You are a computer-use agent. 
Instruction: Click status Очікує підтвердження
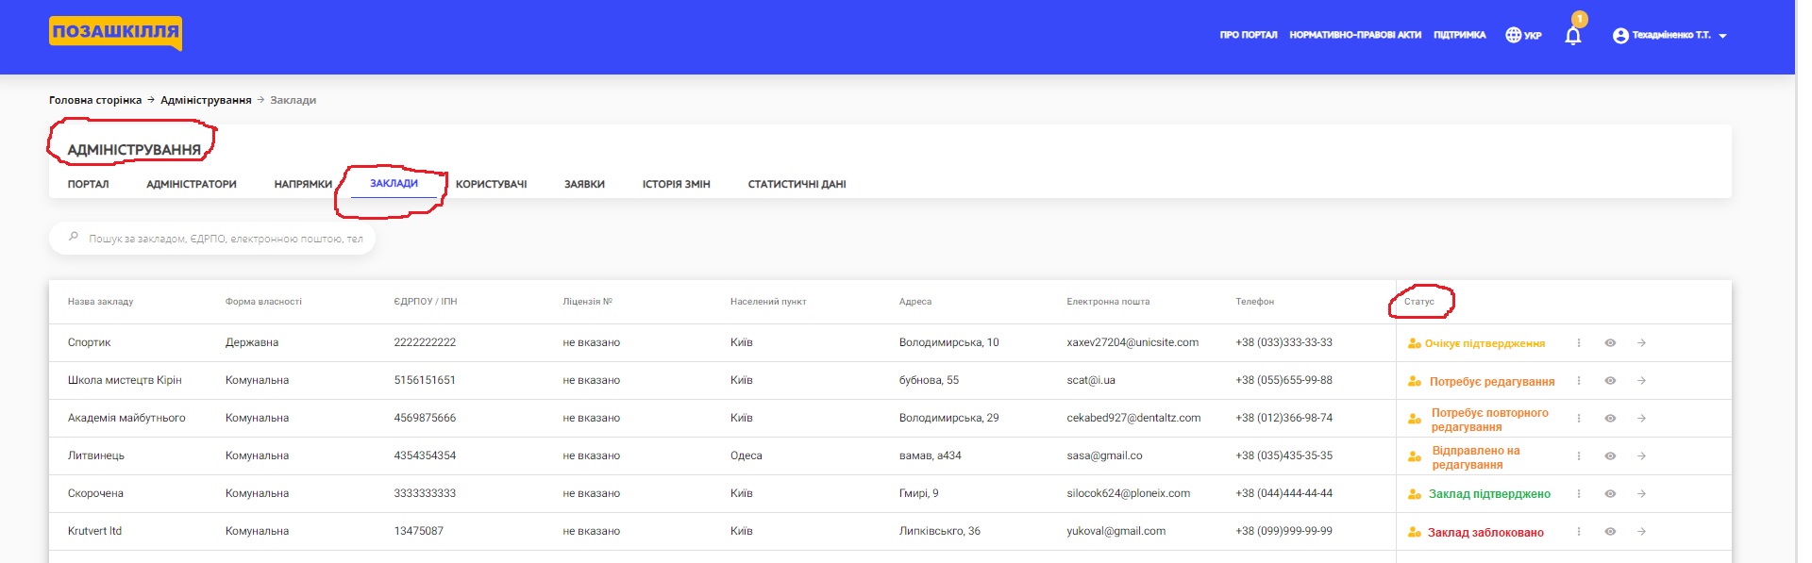coord(1485,344)
